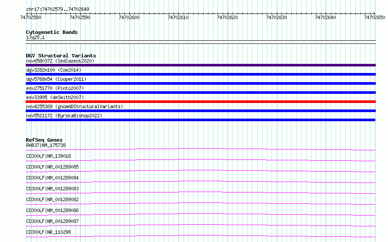Viewport: 388px width, 242px height.
Task: Select ruler tick label 74702650
Action: [374, 17]
